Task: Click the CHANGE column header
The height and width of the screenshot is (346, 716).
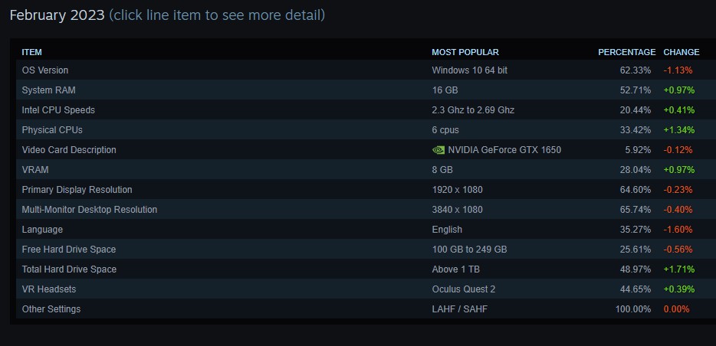Action: 681,52
